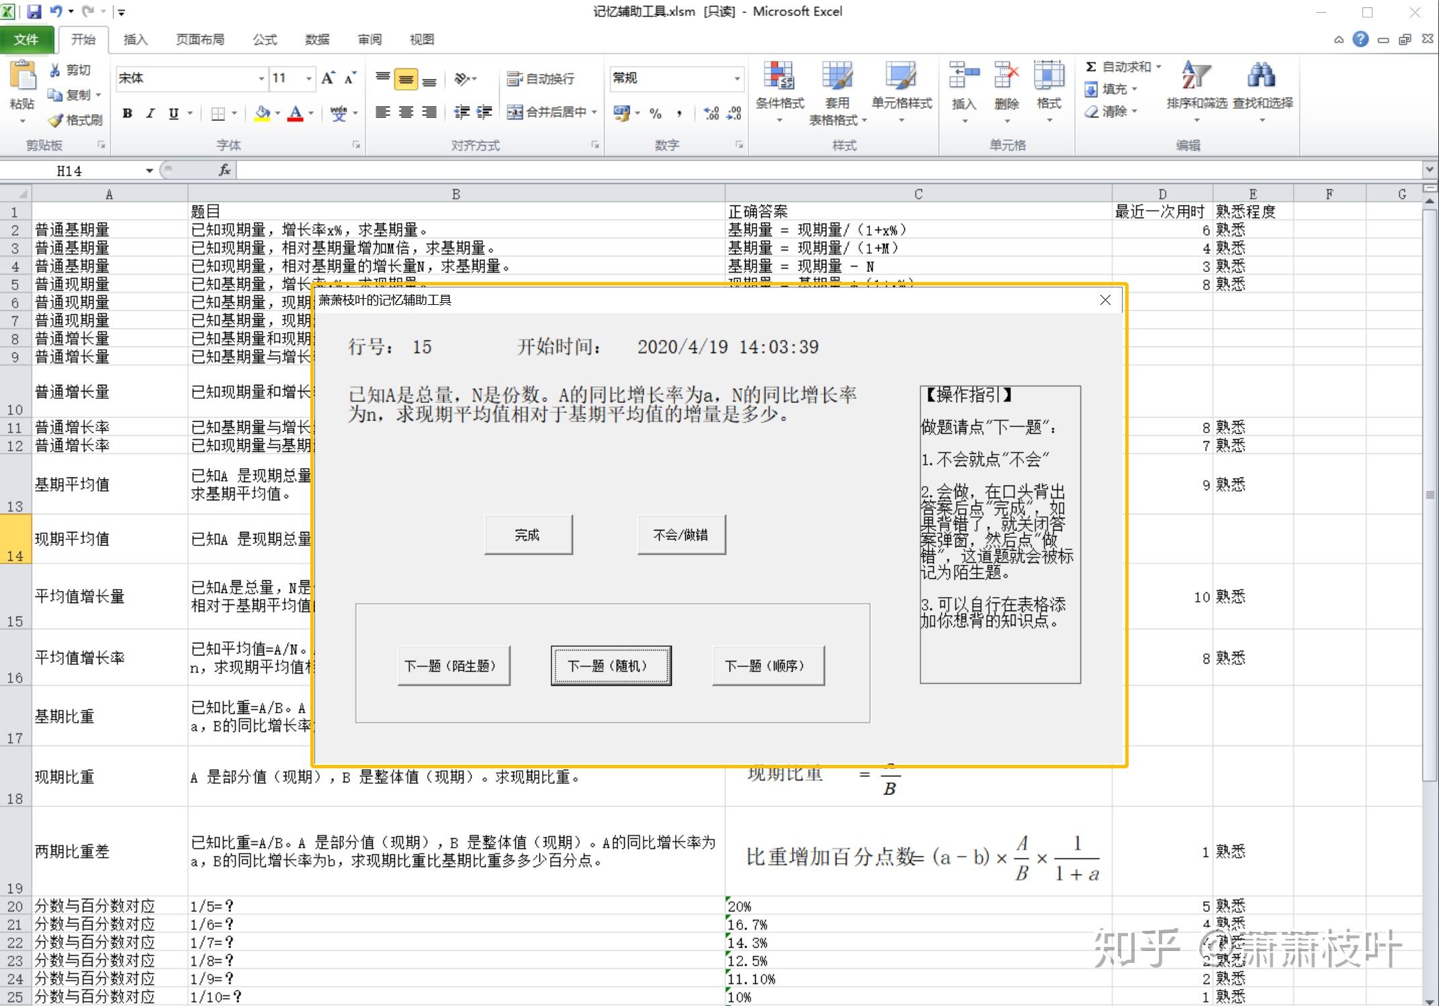Open the font color red A swatch
The height and width of the screenshot is (1006, 1439).
coord(295,113)
